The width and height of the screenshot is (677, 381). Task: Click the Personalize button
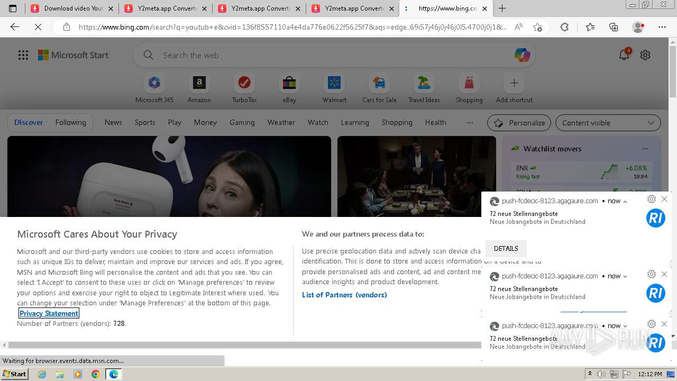click(519, 123)
